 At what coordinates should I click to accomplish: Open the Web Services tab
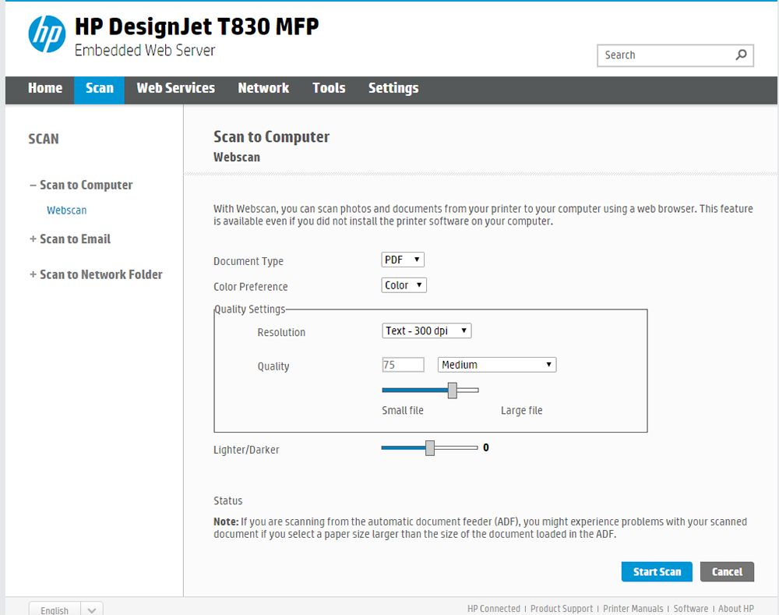pos(174,88)
